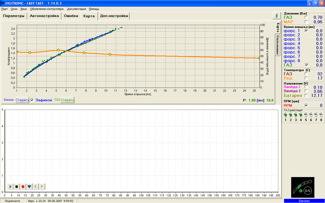
Task: Click the Подключите status bar text
Action: tap(12, 201)
